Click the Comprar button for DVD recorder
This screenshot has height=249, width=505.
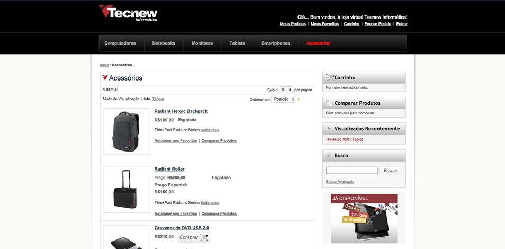(x=194, y=237)
